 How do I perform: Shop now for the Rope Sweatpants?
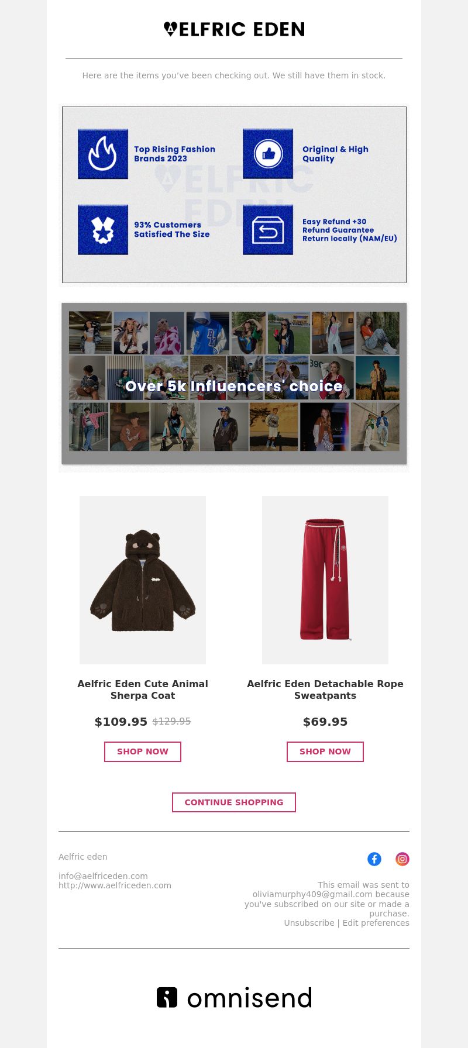325,751
